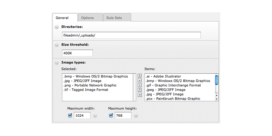Click help icon next to Maximum height field
Image resolution: width=272 pixels, height=136 pixels.
[136, 116]
